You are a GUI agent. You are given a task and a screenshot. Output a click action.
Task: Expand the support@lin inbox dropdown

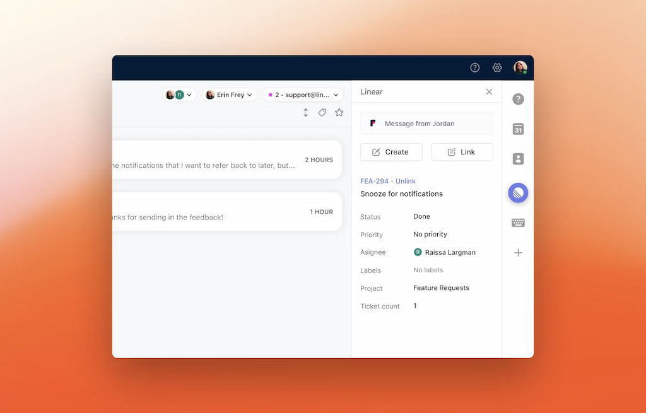point(303,95)
